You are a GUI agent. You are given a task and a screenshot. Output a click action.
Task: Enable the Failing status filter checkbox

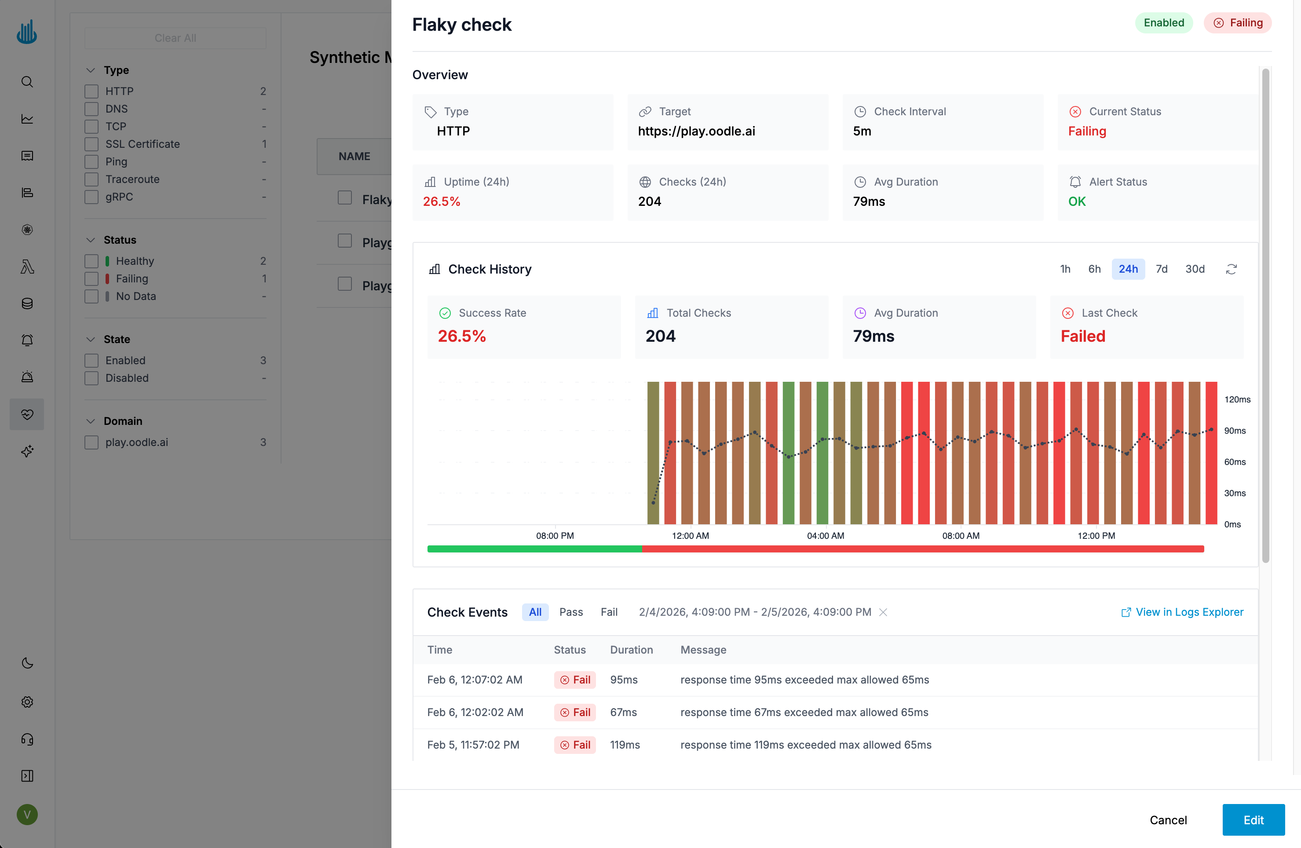[x=92, y=279]
